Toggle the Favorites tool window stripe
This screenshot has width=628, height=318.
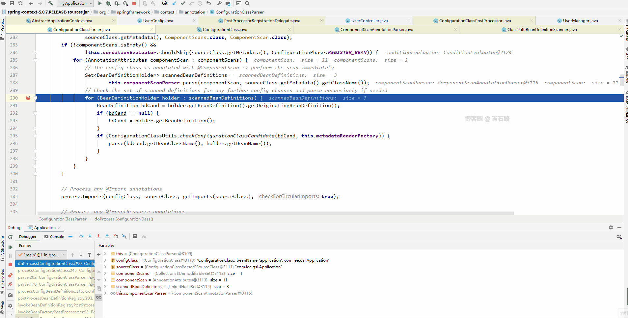tap(2, 279)
